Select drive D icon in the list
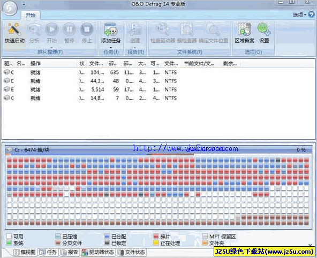 pos(7,81)
